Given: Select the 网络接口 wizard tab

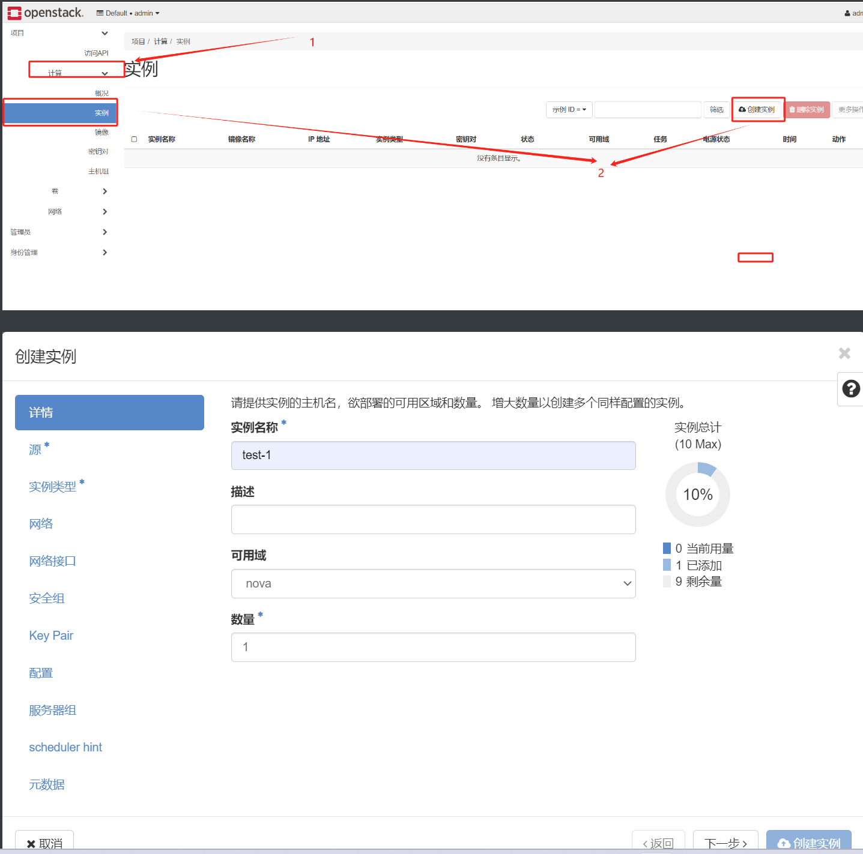Looking at the screenshot, I should point(52,561).
